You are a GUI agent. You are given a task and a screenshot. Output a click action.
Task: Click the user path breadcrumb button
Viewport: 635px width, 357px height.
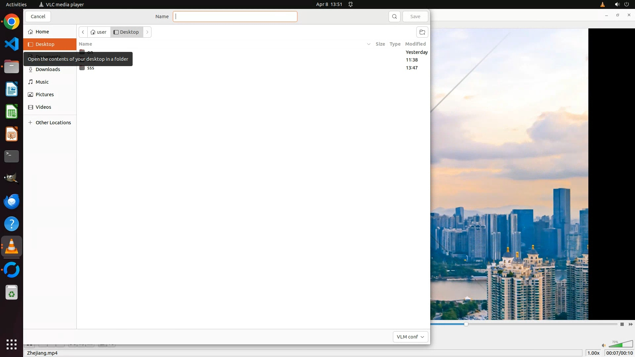coord(99,32)
